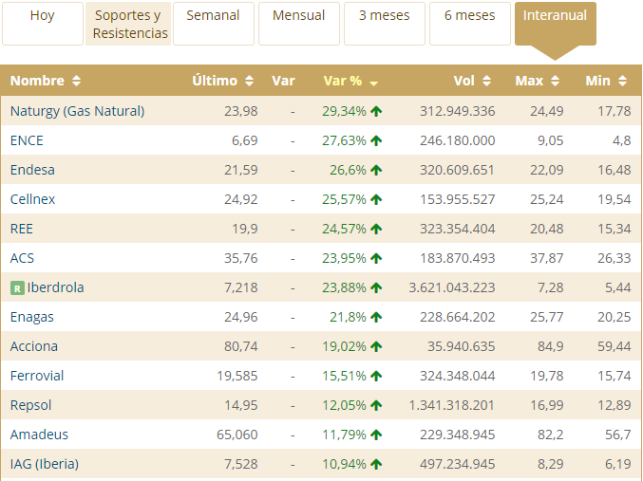Screen dimensions: 643x481
Task: Open the Acciona stock link
Action: click(33, 346)
